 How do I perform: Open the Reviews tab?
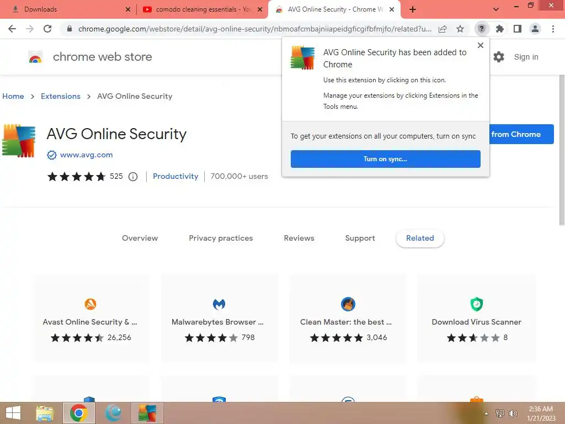pos(299,238)
